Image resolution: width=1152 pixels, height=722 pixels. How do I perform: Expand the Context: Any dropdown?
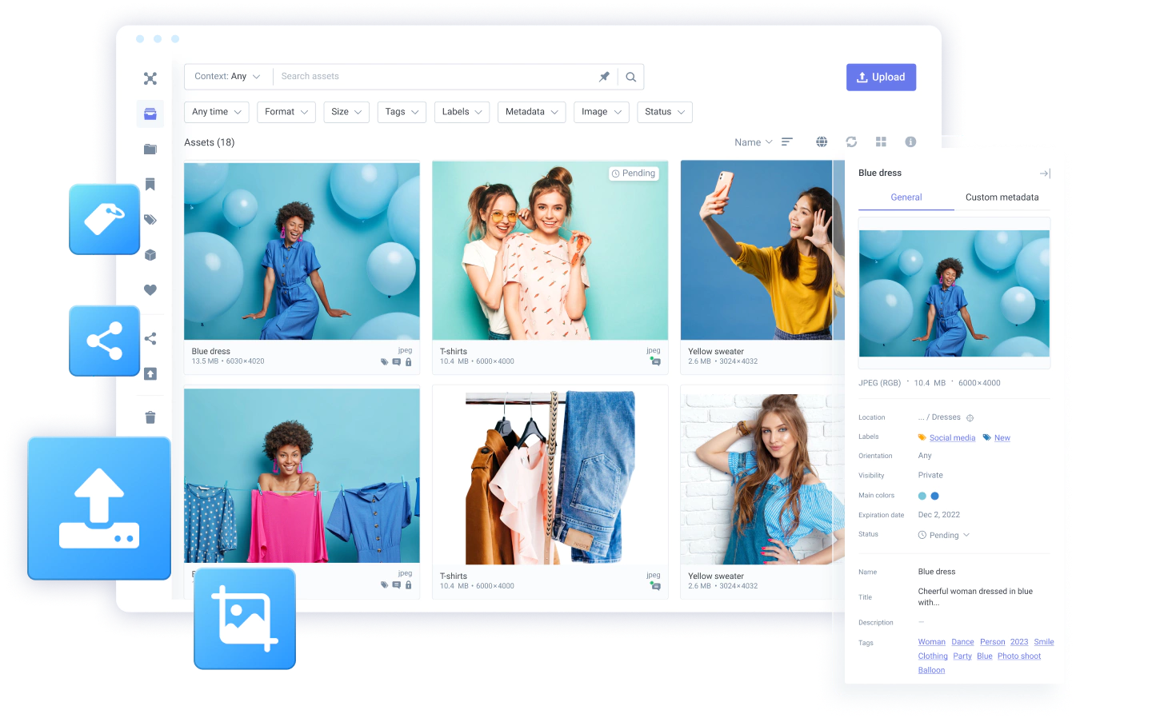(227, 77)
